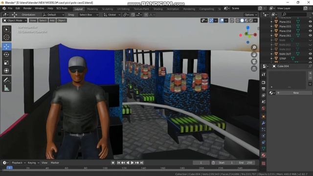The height and width of the screenshot is (176, 313).
Task: Click the End frame field showing 250
Action: coord(246,163)
